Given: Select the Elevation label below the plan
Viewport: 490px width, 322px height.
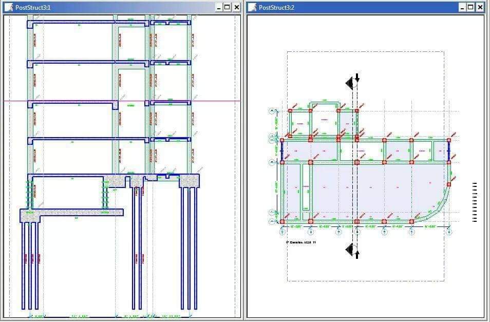Looking at the screenshot, I should pos(303,242).
